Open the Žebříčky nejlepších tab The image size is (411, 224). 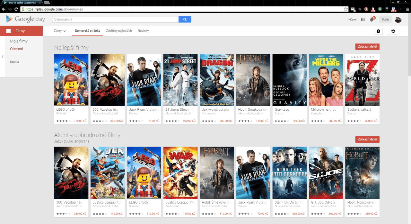click(x=119, y=31)
